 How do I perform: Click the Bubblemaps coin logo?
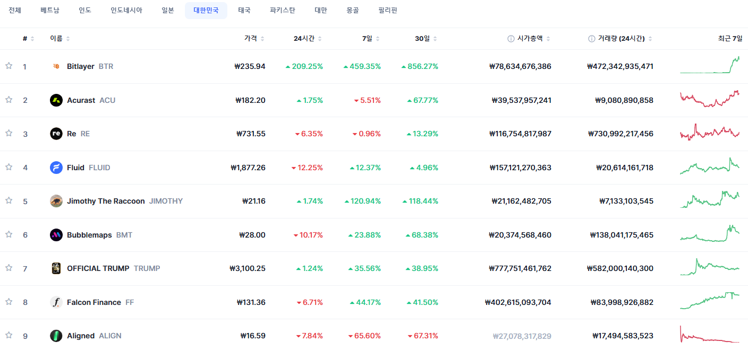[x=56, y=235]
